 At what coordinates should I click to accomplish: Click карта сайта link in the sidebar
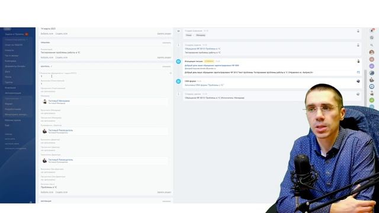(10, 139)
